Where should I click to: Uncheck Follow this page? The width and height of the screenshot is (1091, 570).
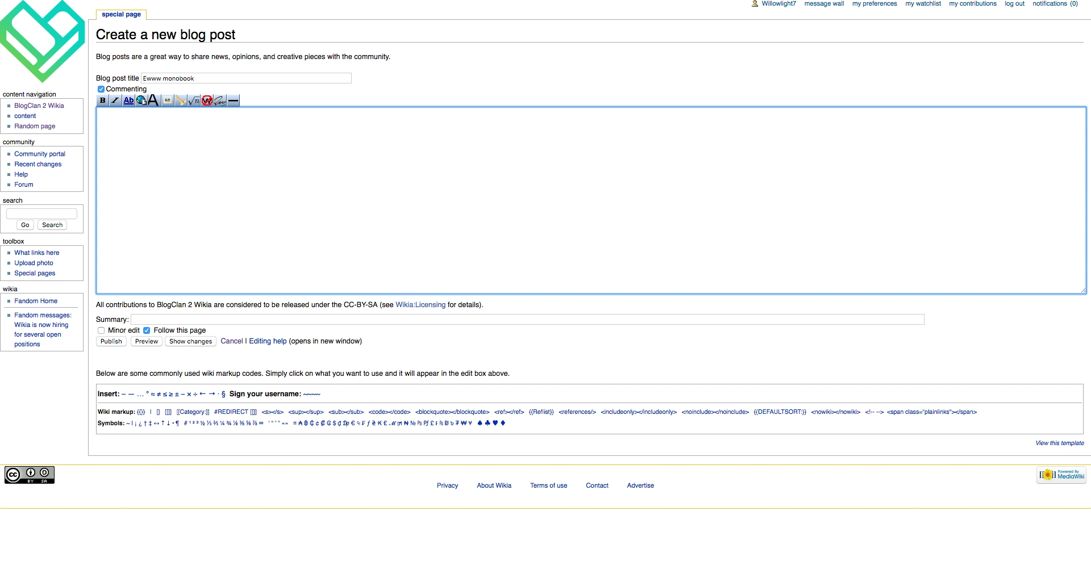(x=147, y=330)
